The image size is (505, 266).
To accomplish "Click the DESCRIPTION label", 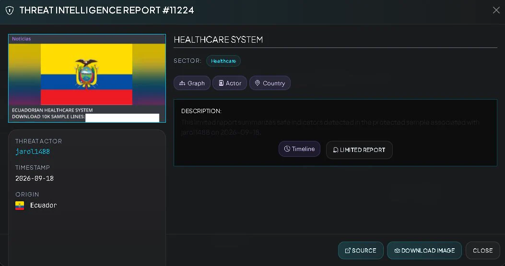I will (x=201, y=111).
